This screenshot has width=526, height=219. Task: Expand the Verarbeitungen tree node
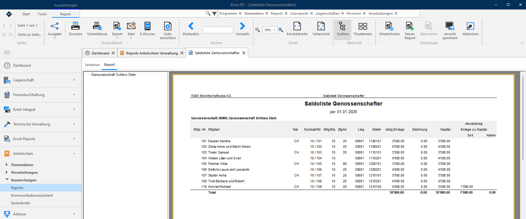(7, 172)
